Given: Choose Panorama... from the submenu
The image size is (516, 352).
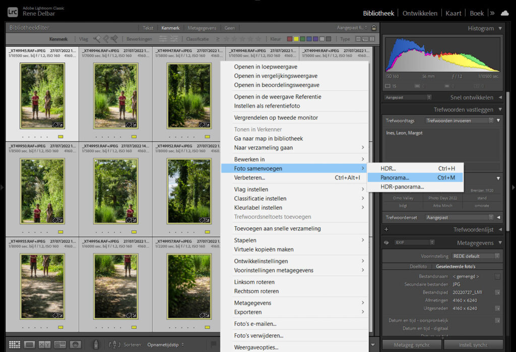Looking at the screenshot, I should [415, 178].
